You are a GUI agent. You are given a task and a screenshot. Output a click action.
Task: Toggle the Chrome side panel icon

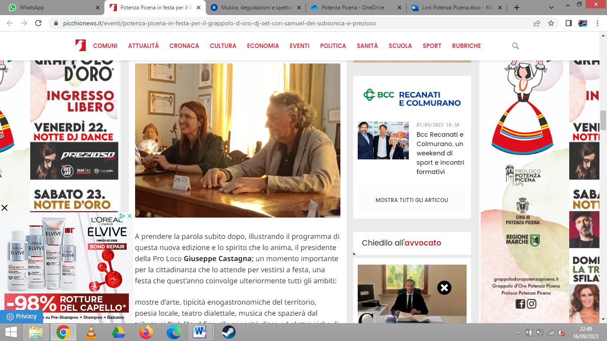click(x=568, y=23)
